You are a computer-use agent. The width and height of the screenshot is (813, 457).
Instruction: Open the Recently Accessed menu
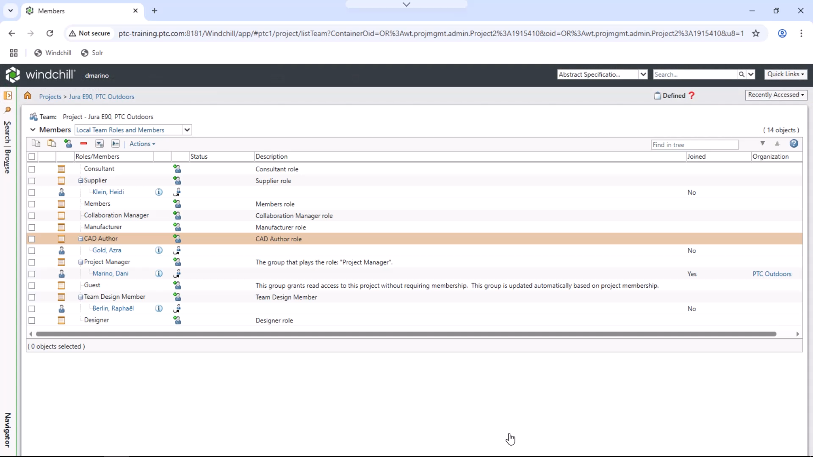point(776,95)
